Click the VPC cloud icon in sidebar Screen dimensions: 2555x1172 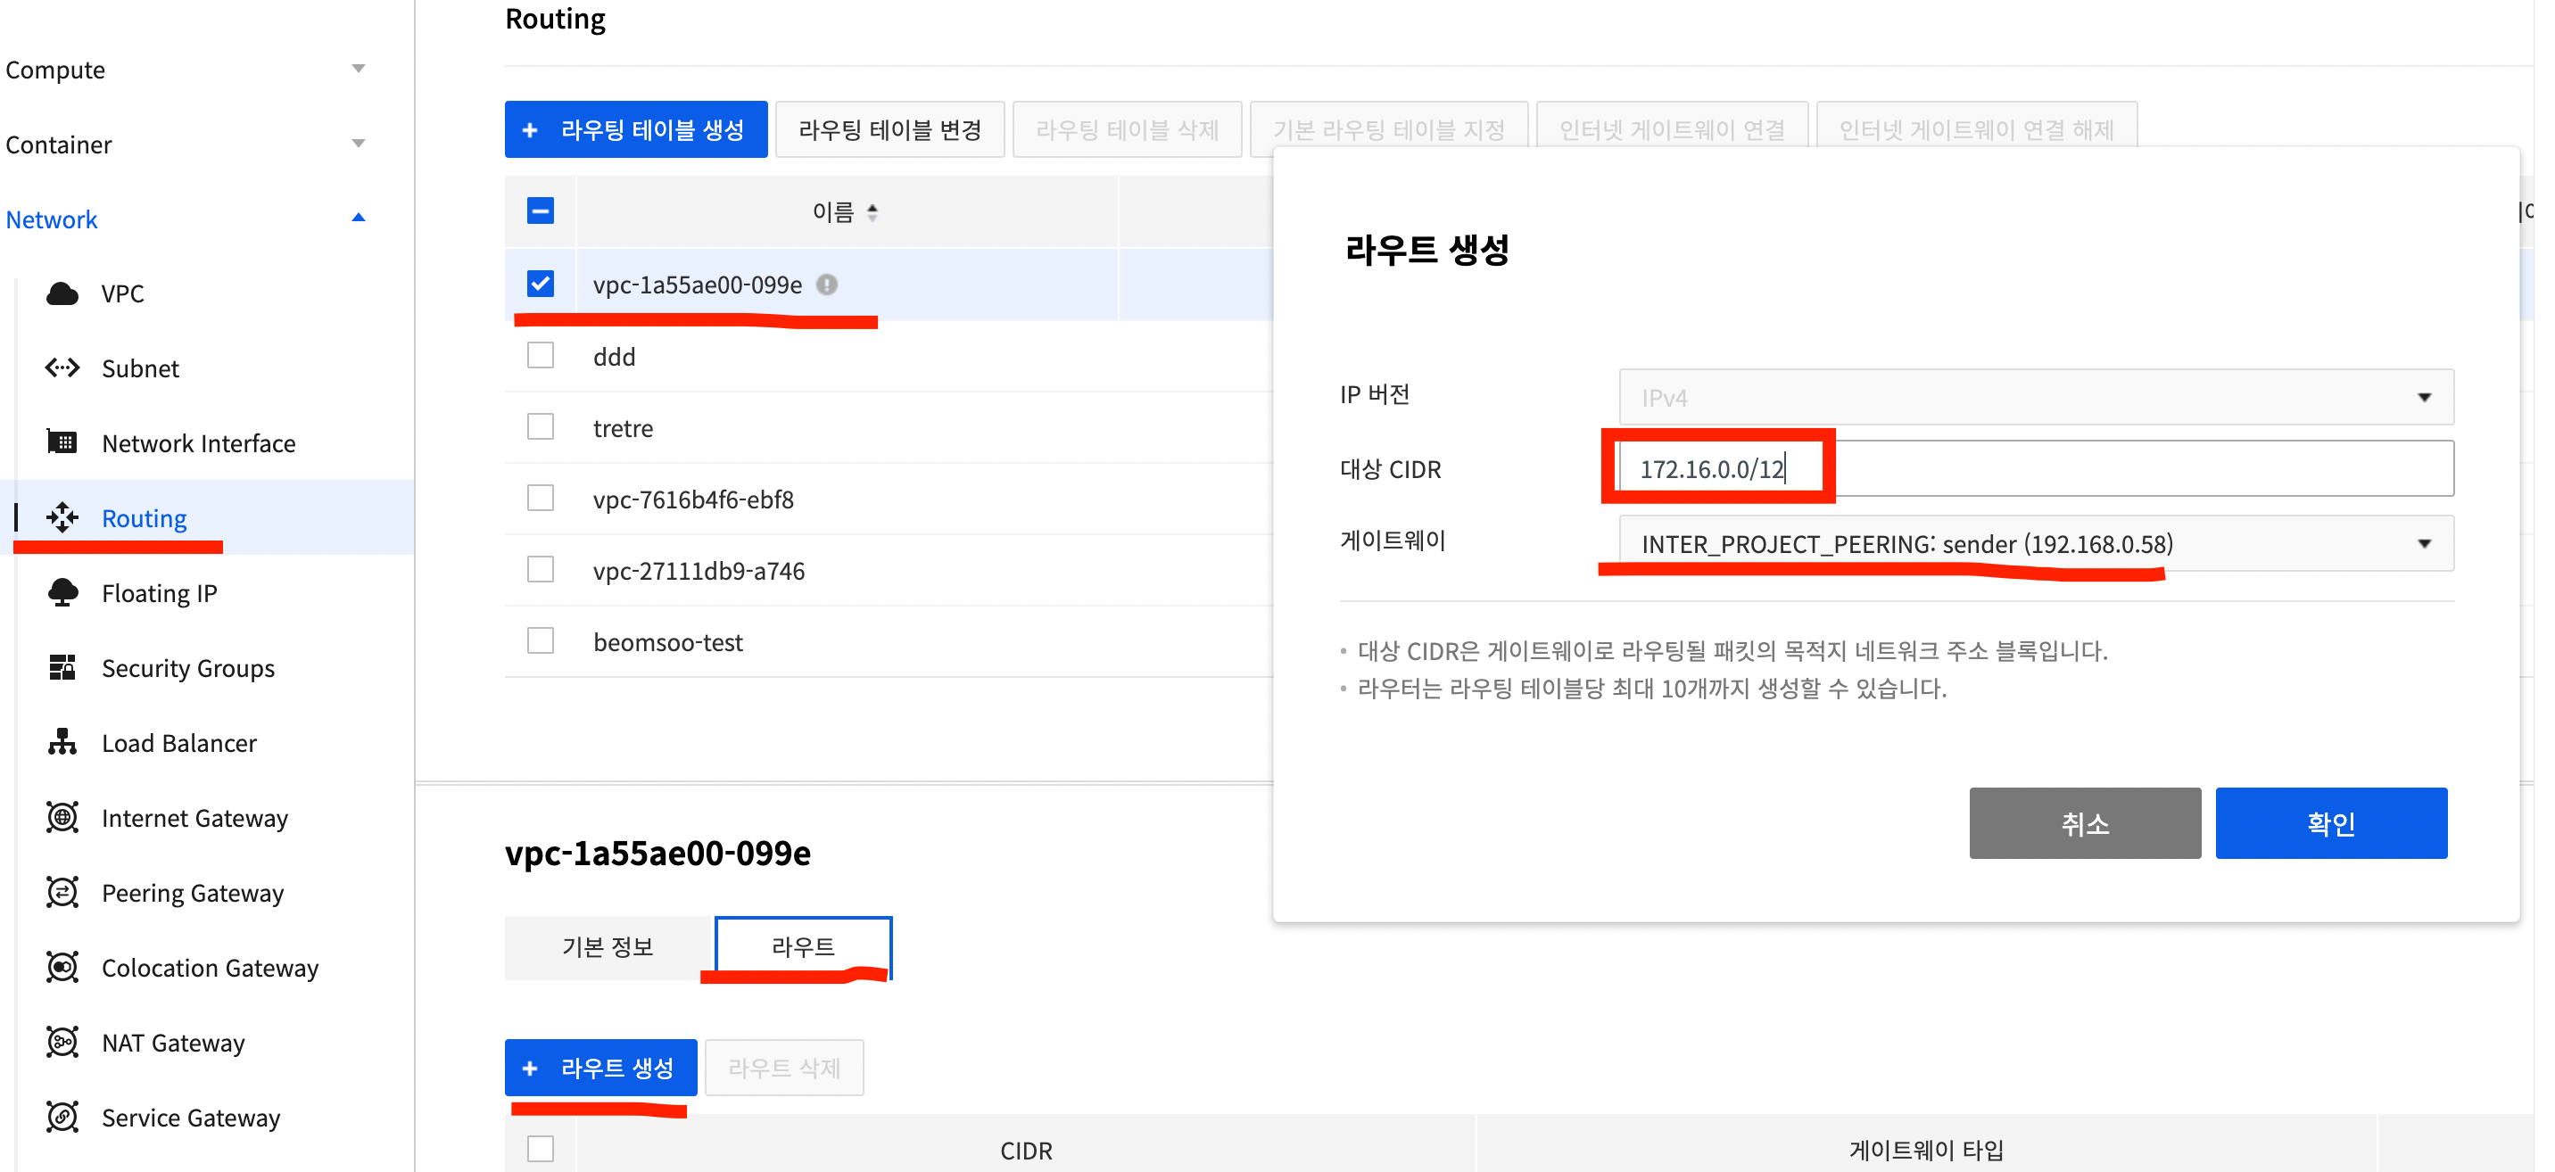(62, 293)
